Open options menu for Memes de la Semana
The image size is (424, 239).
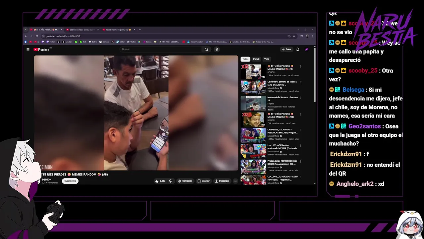301,98
